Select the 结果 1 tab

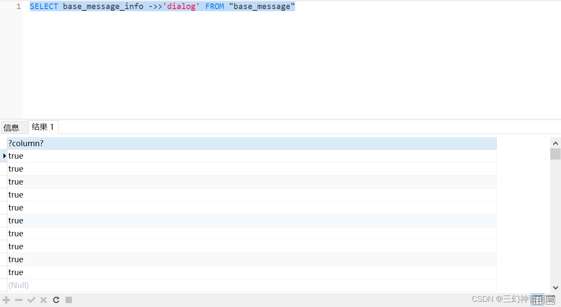(x=43, y=127)
